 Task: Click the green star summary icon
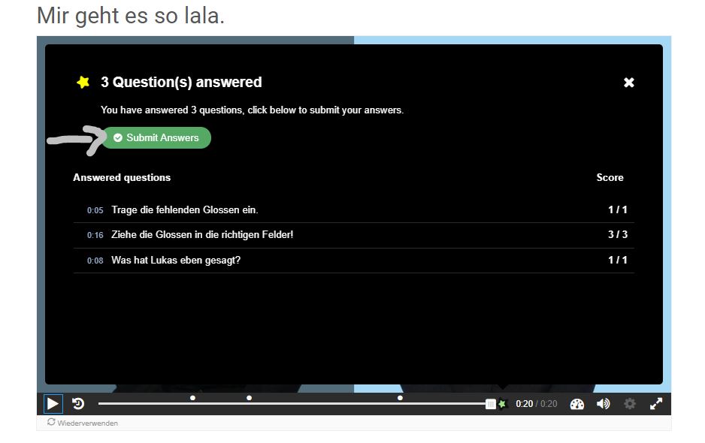click(503, 404)
